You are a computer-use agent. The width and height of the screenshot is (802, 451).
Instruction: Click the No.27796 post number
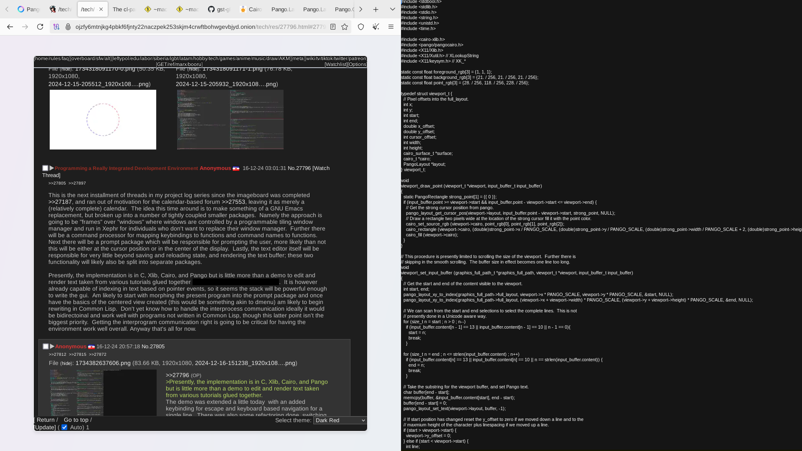pyautogui.click(x=299, y=168)
